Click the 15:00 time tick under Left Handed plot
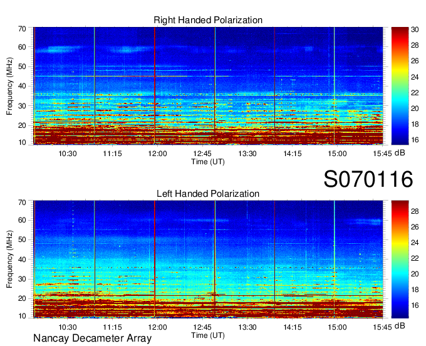This screenshot has width=426, height=346. point(337,327)
